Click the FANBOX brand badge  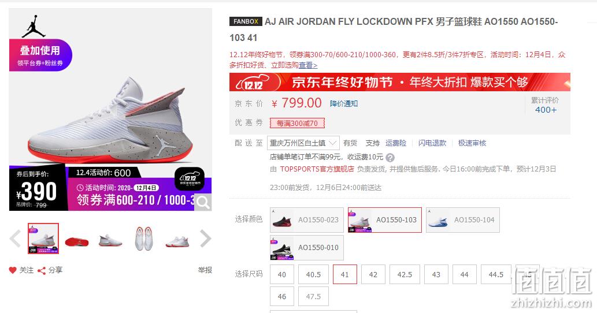[246, 22]
